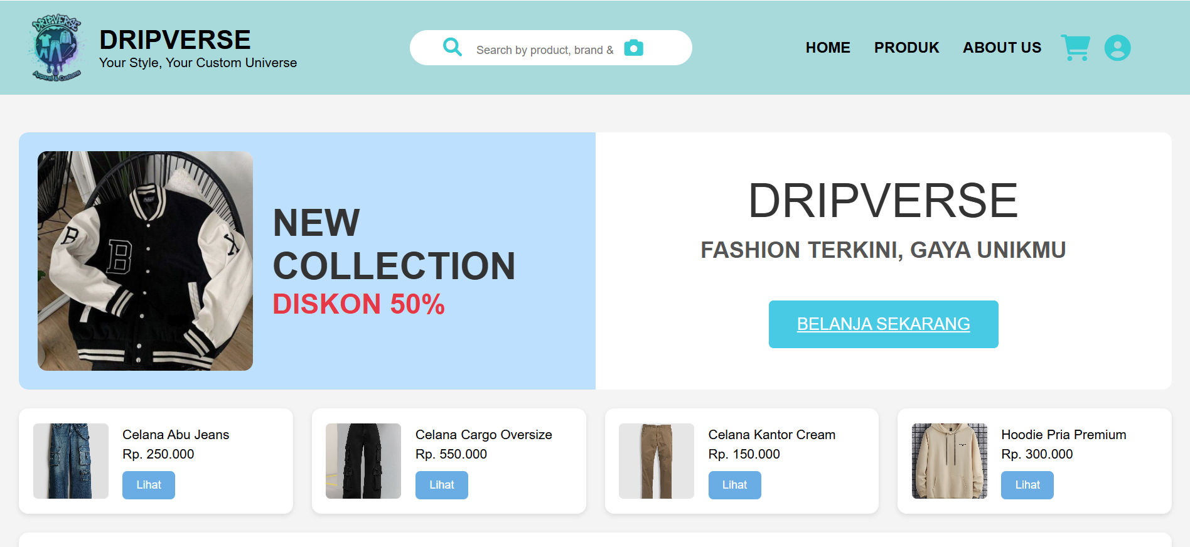Click the 'Rp. 550.000' price
This screenshot has width=1190, height=547.
click(451, 454)
